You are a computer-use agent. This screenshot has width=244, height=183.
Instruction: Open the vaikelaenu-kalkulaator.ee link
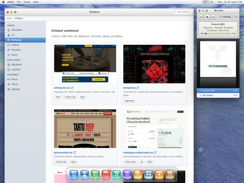pyautogui.click(x=138, y=153)
